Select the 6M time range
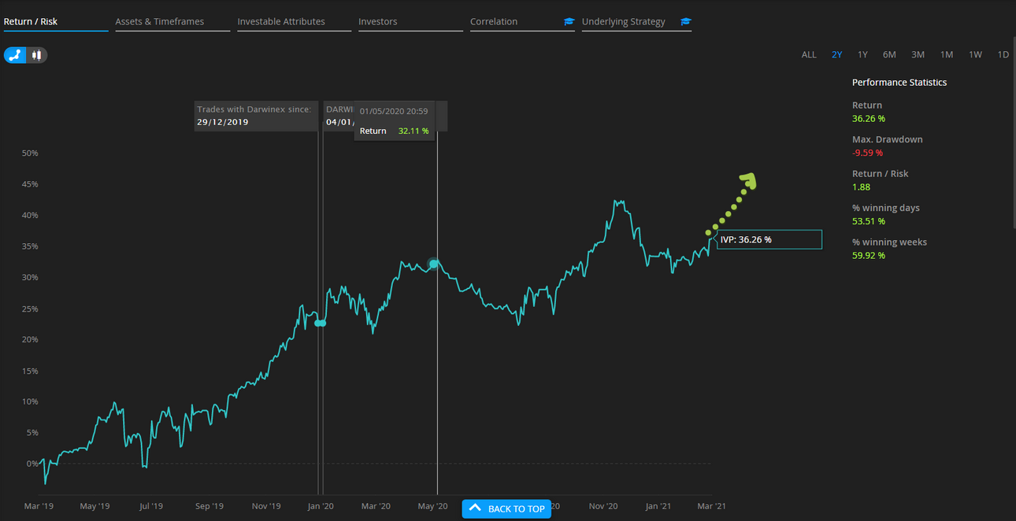The height and width of the screenshot is (521, 1016). click(x=889, y=54)
